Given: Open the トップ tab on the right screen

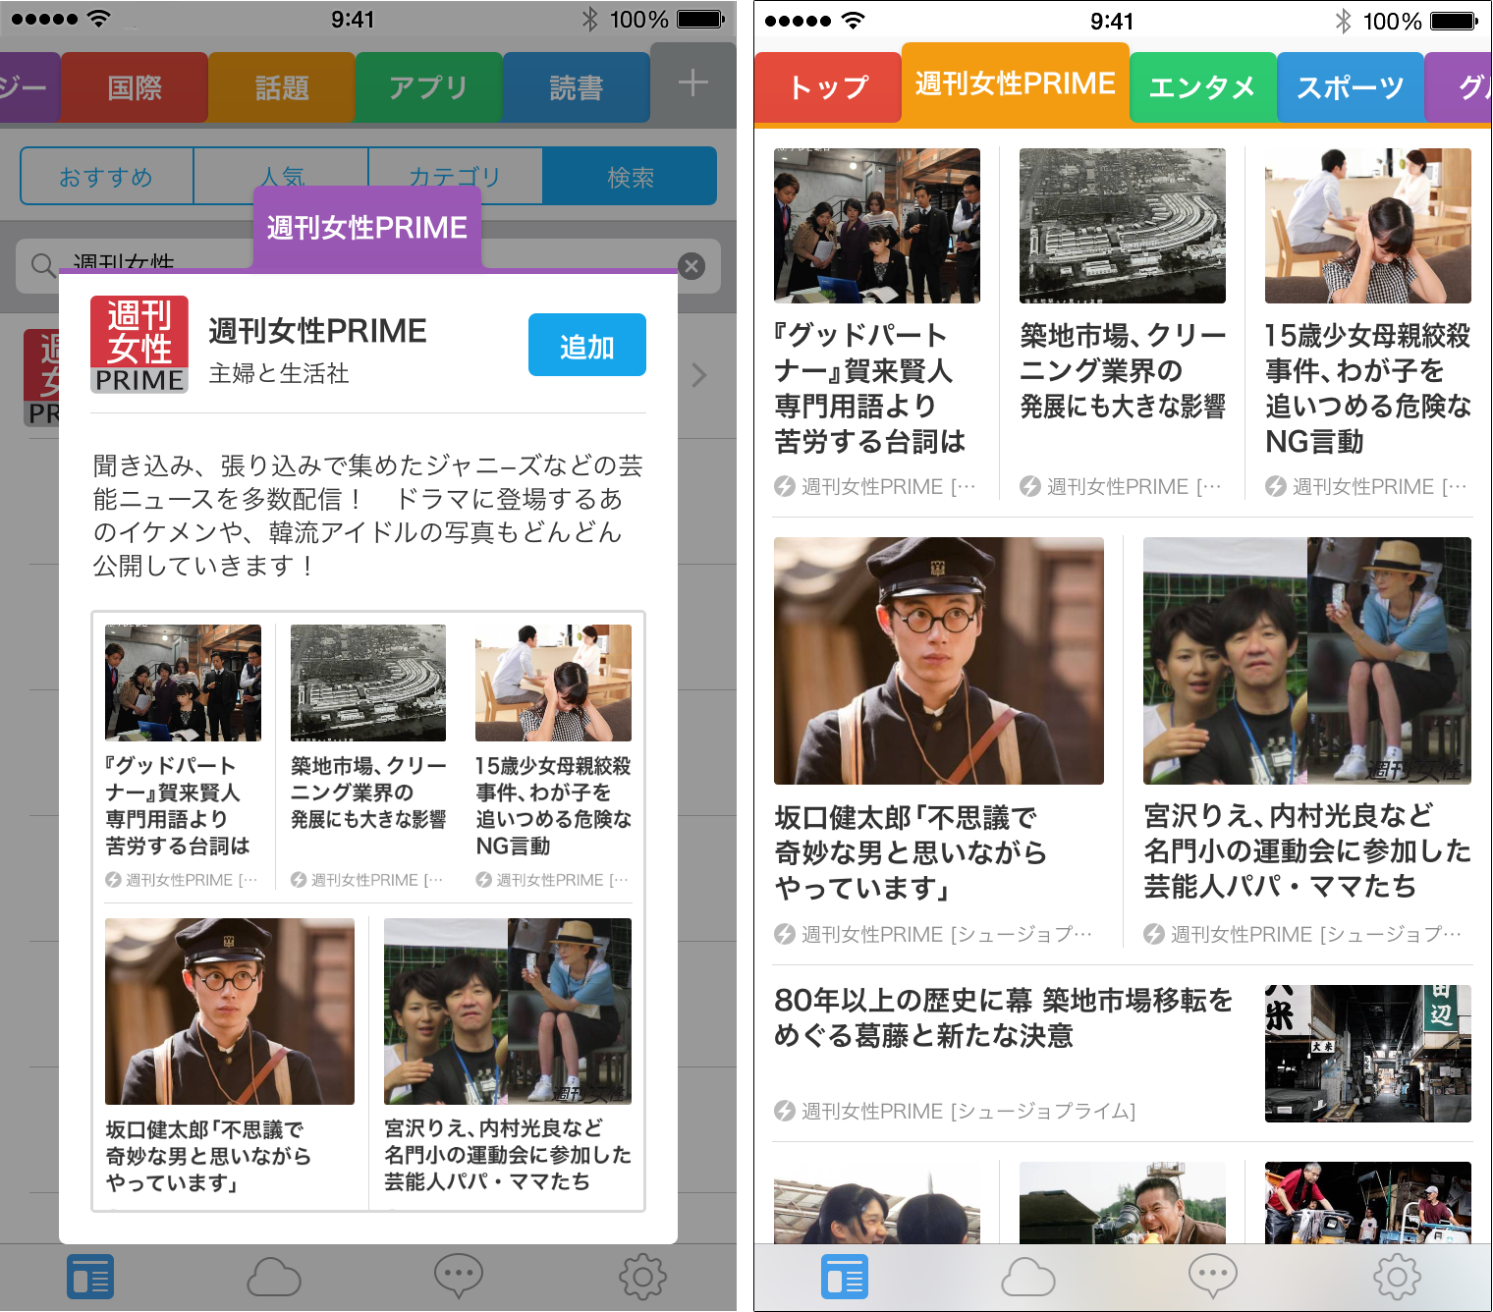Looking at the screenshot, I should coord(828,87).
